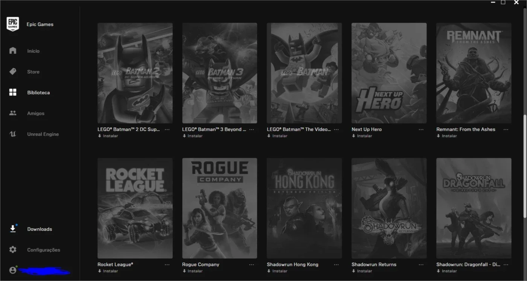Click the Amigos people icon
Viewport: 527px width, 281px height.
click(13, 113)
